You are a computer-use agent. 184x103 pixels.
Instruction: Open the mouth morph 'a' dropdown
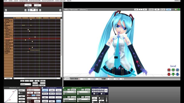pyautogui.click(x=84, y=92)
